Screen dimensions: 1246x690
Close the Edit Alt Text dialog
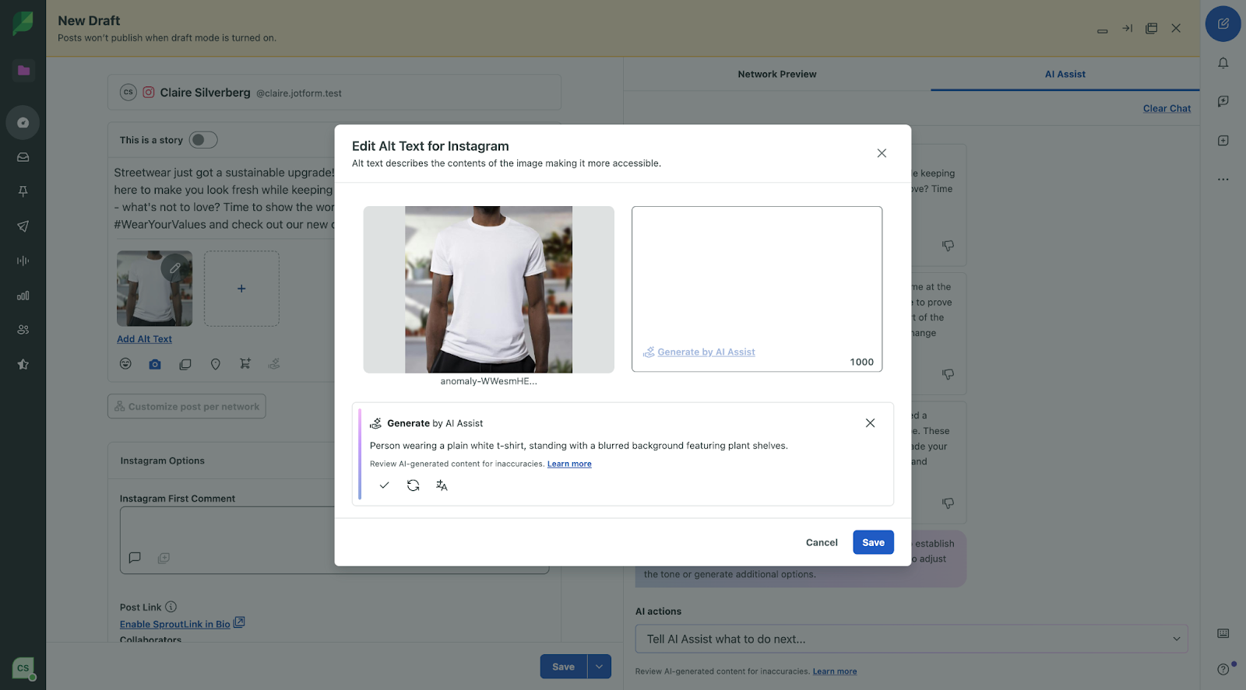tap(882, 153)
